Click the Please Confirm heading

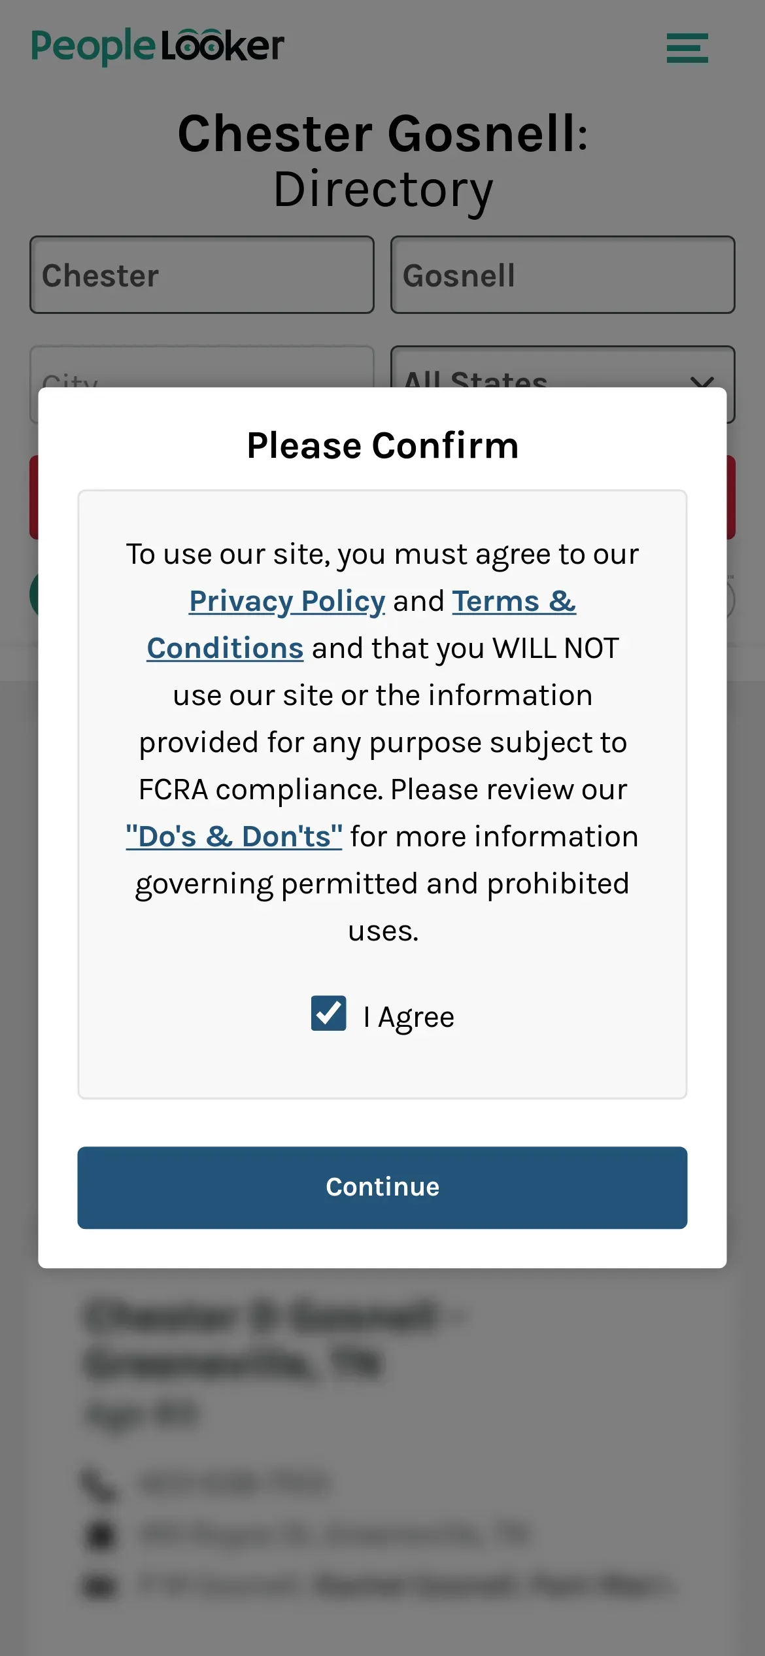382,446
